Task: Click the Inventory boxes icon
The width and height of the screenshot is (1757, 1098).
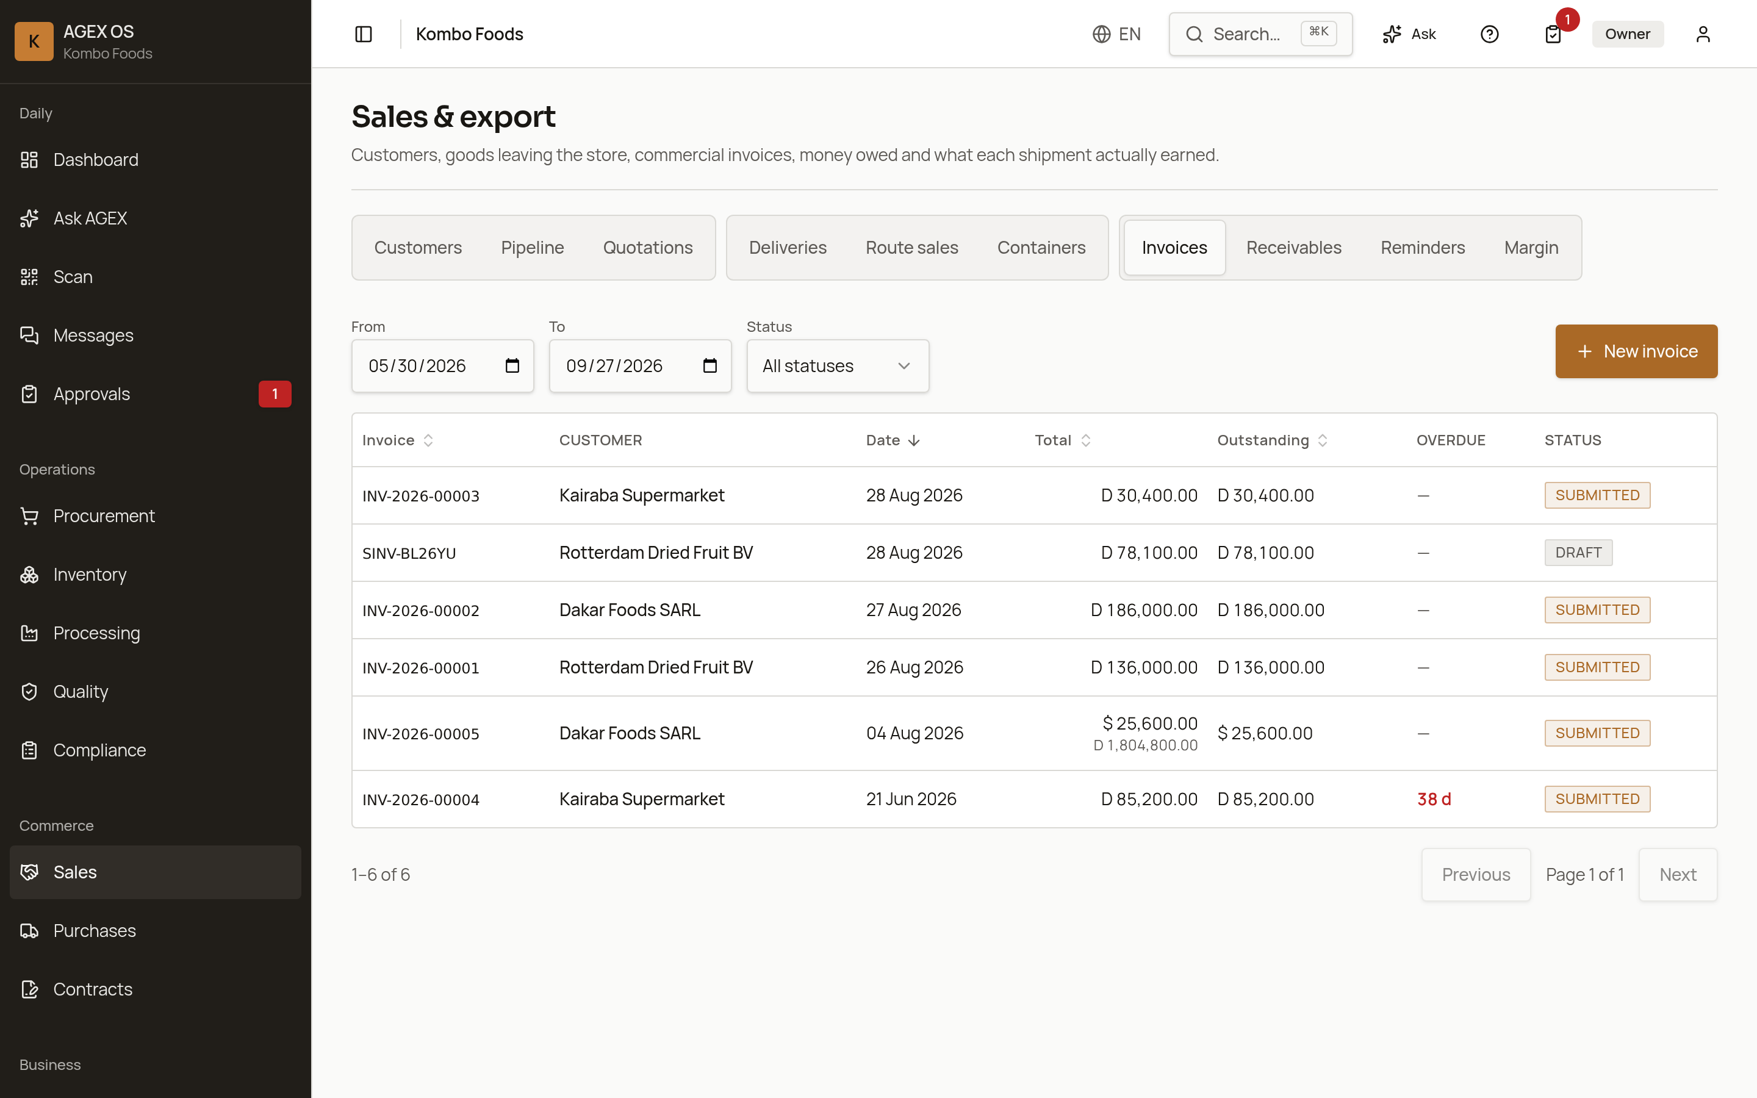Action: pos(29,575)
